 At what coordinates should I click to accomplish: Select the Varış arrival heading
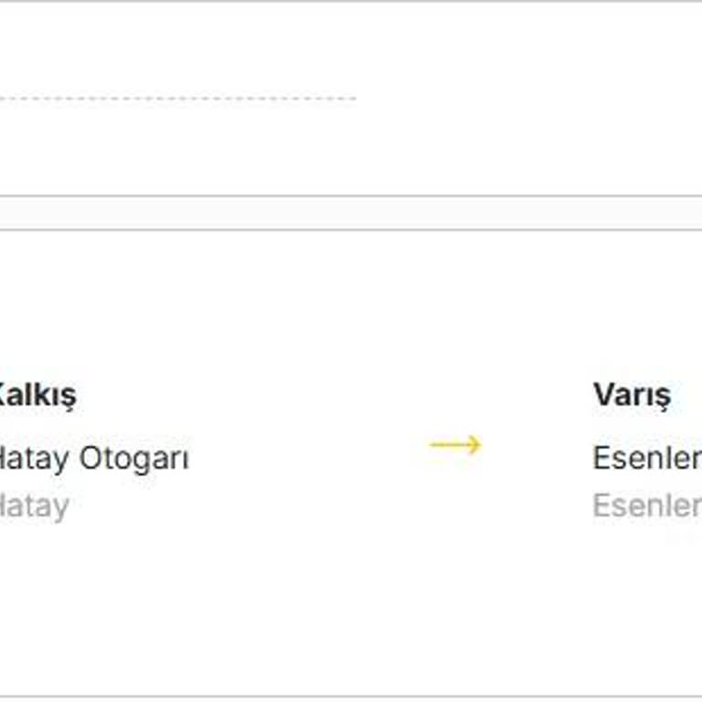(x=632, y=395)
